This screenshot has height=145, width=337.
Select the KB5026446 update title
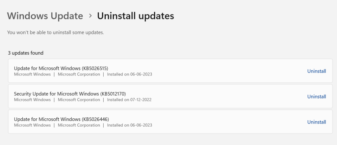point(62,119)
